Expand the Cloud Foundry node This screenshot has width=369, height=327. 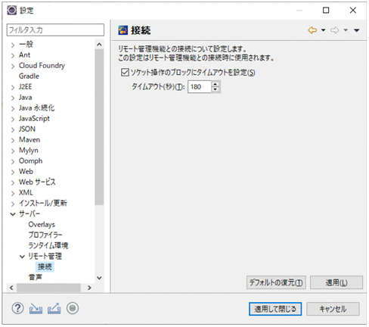(13, 66)
